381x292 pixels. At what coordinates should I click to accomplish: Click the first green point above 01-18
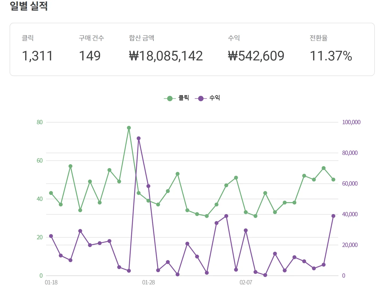(51, 193)
